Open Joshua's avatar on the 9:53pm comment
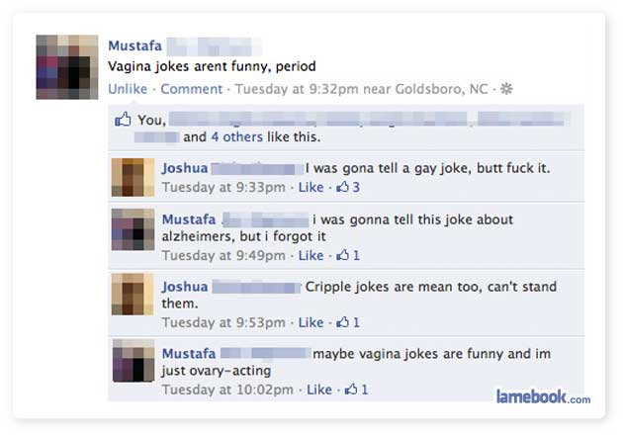623x436 pixels. pos(133,294)
